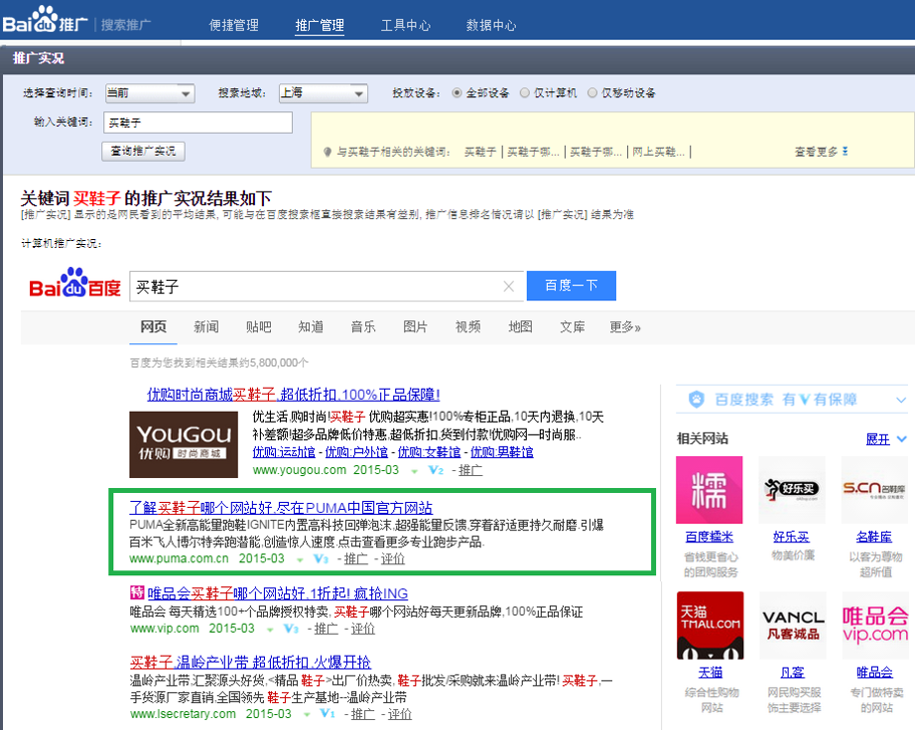This screenshot has width=915, height=730.
Task: Click the 输入关键词 input field
Action: [196, 124]
